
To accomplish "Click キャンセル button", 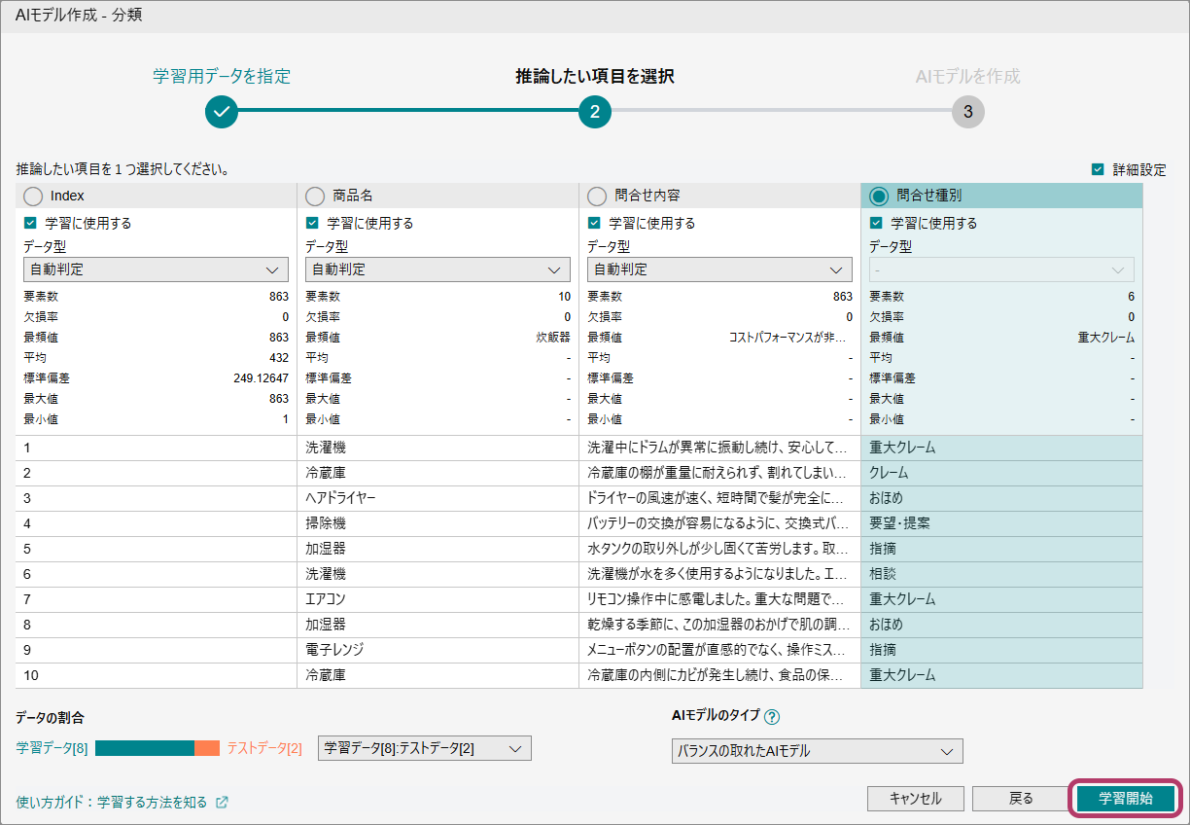I will 916,799.
